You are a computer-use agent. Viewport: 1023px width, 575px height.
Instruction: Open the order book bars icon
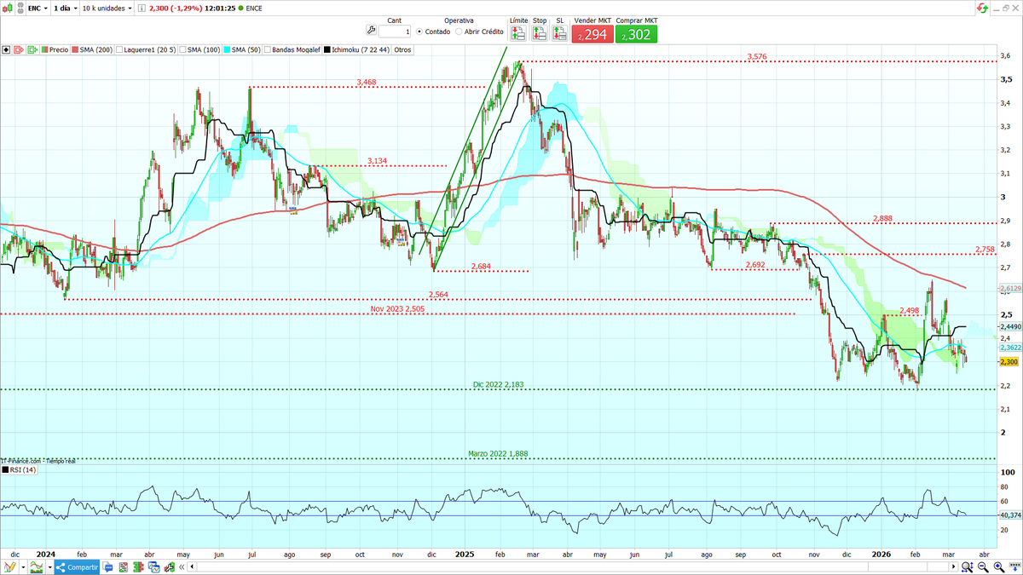138,567
